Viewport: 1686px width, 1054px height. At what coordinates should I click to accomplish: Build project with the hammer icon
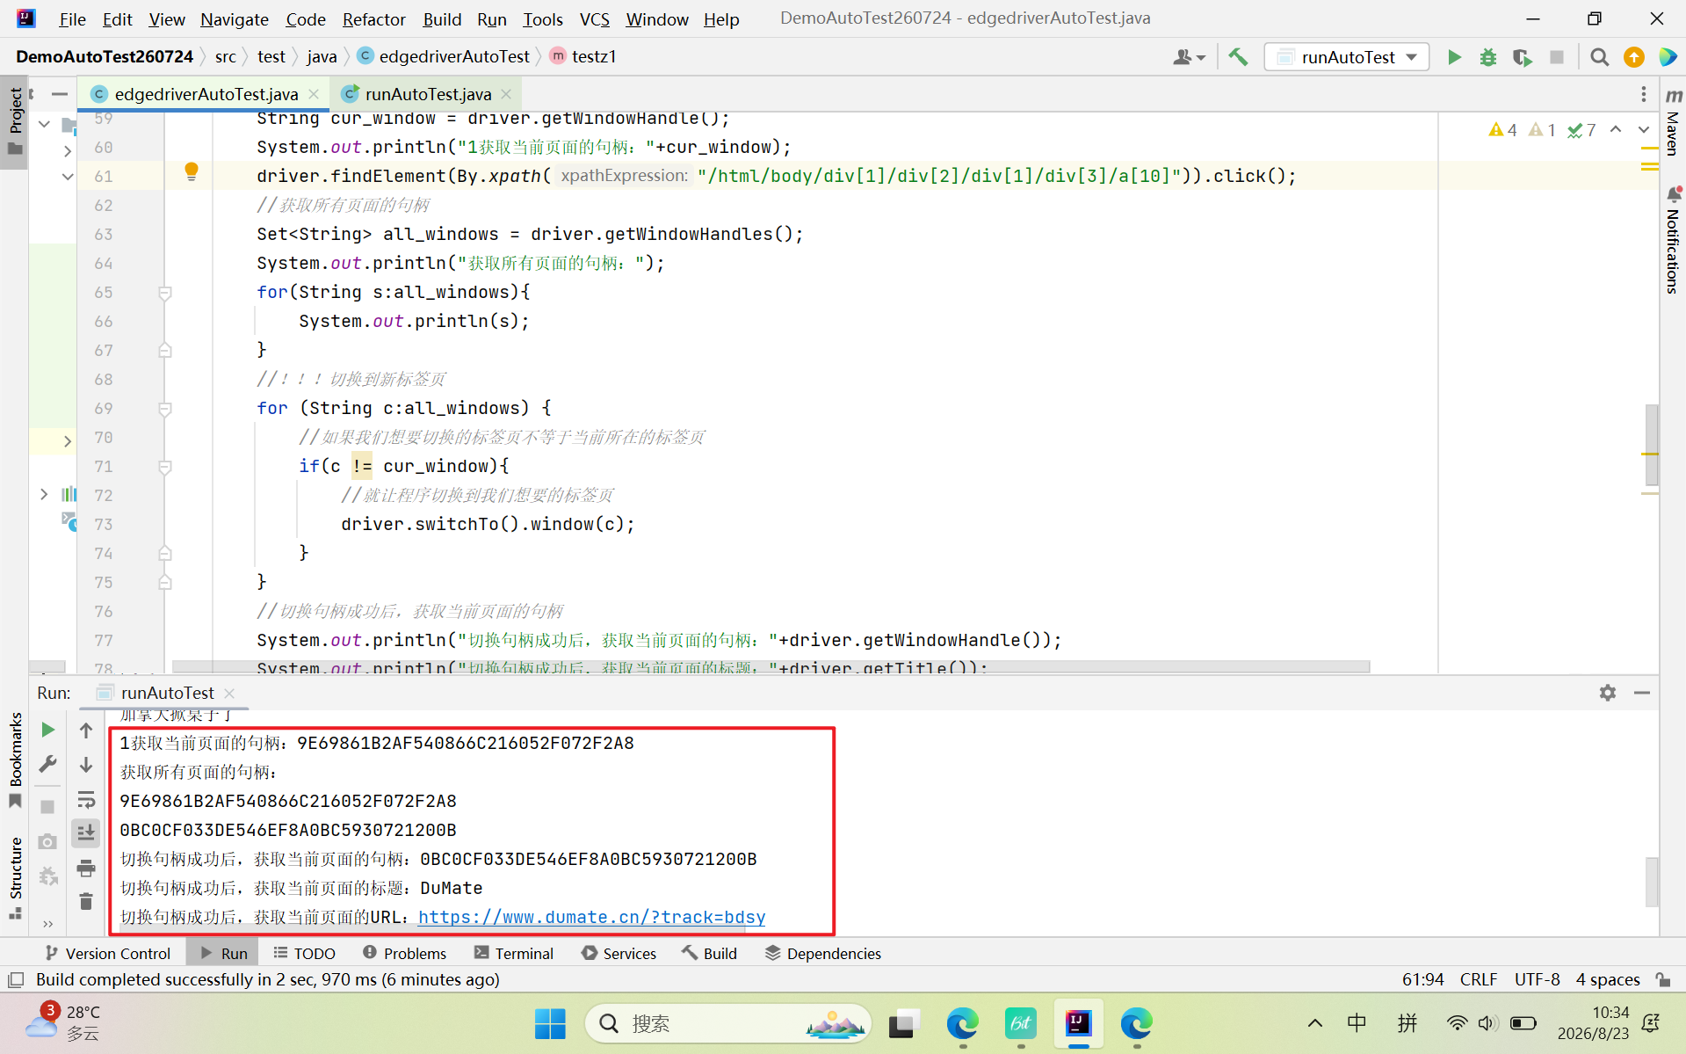click(x=1238, y=57)
